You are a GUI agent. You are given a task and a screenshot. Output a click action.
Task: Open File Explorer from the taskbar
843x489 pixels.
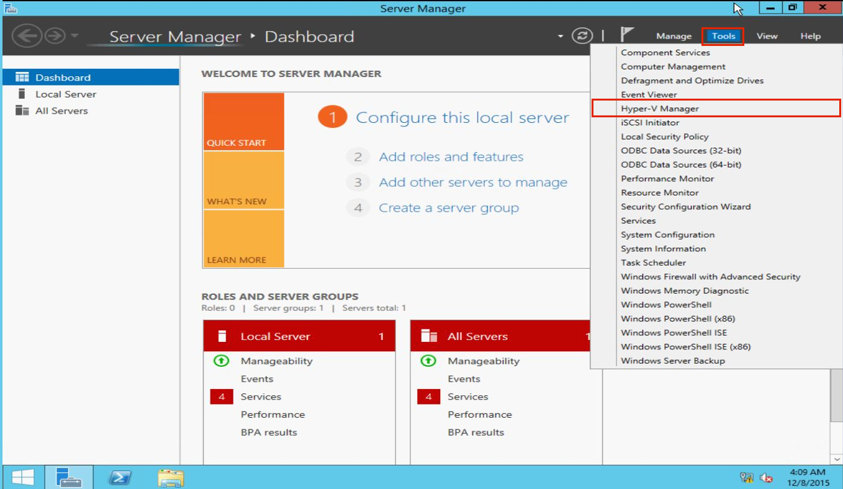pyautogui.click(x=171, y=477)
